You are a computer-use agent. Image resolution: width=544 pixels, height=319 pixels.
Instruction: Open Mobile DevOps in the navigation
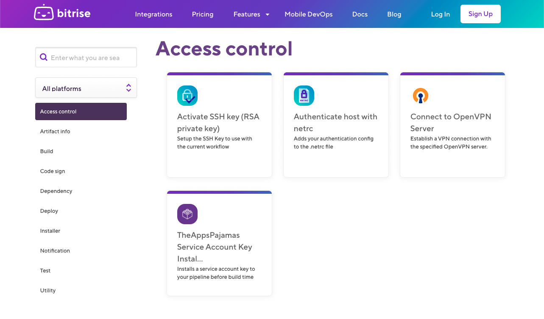click(x=309, y=14)
